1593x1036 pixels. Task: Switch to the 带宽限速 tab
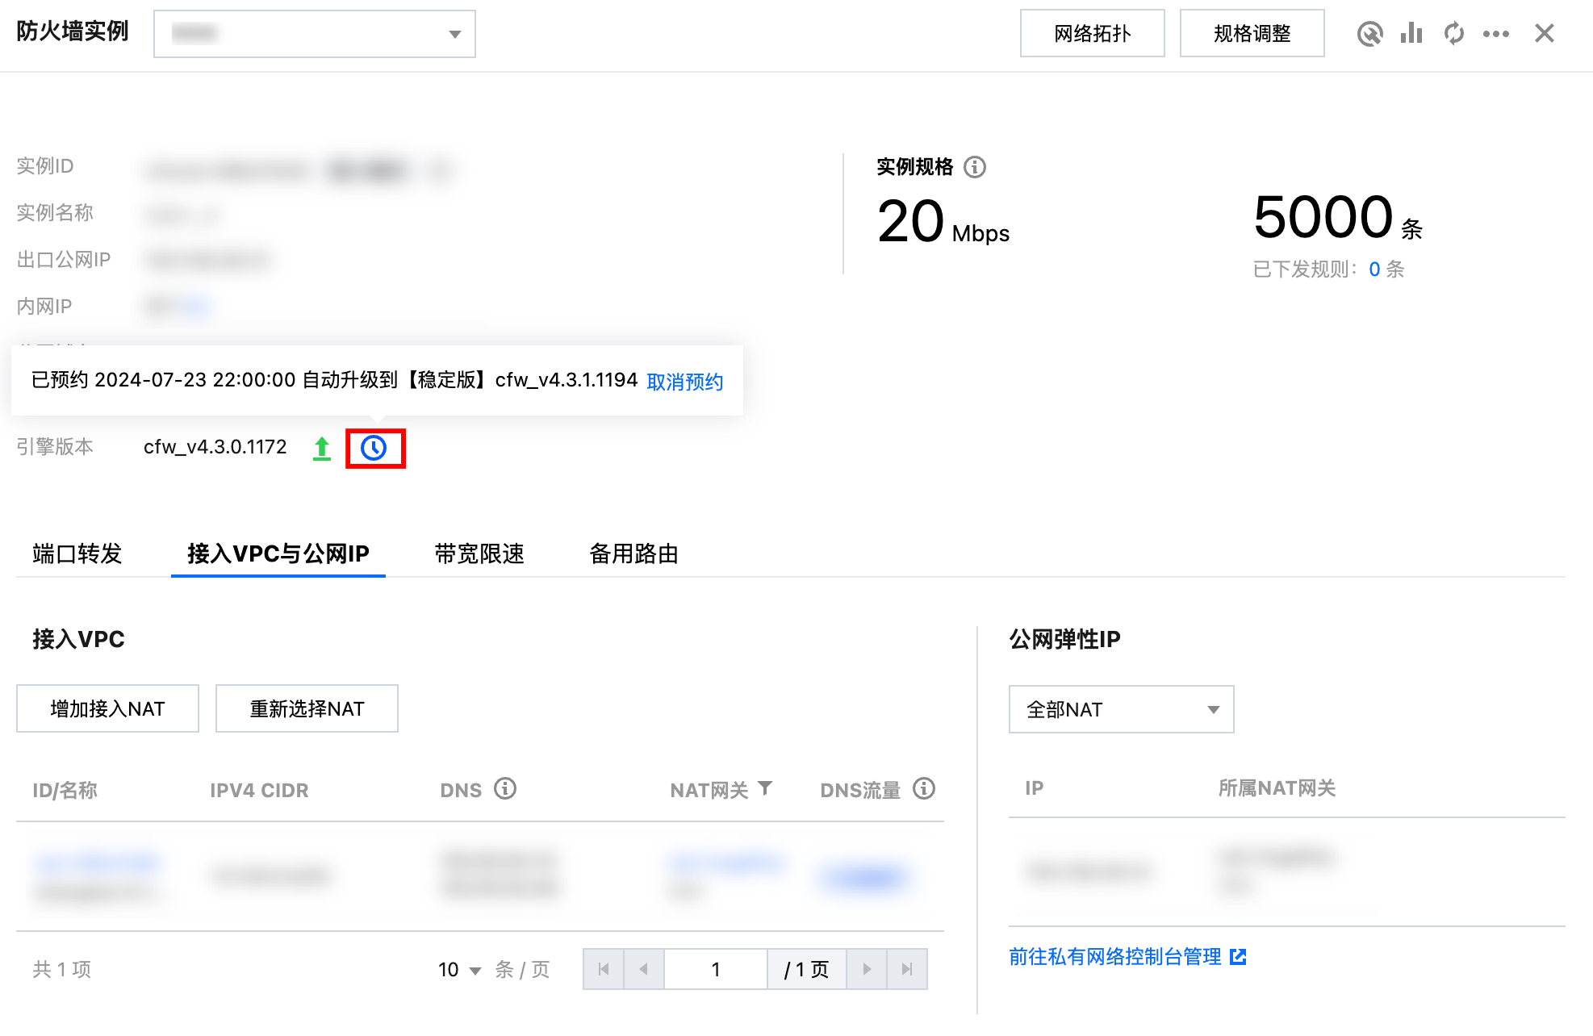(479, 554)
